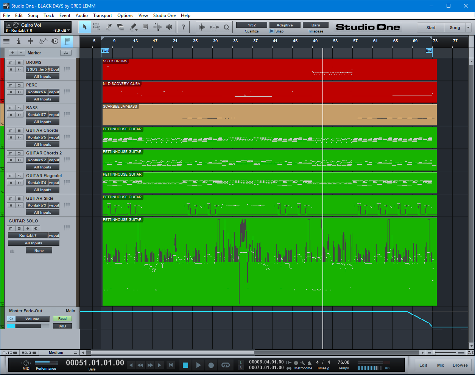The height and width of the screenshot is (375, 475).
Task: Open the Transport menu
Action: click(x=103, y=15)
